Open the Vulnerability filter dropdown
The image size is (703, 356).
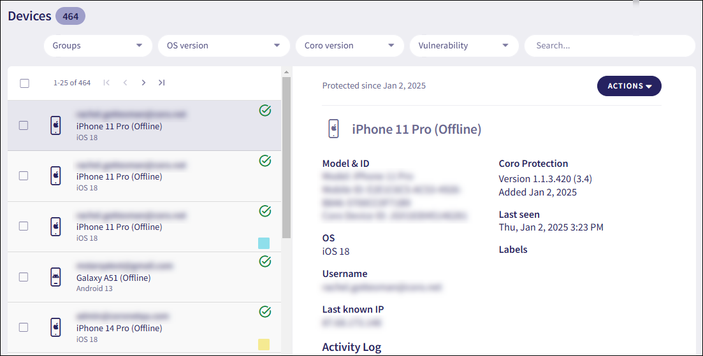(463, 46)
